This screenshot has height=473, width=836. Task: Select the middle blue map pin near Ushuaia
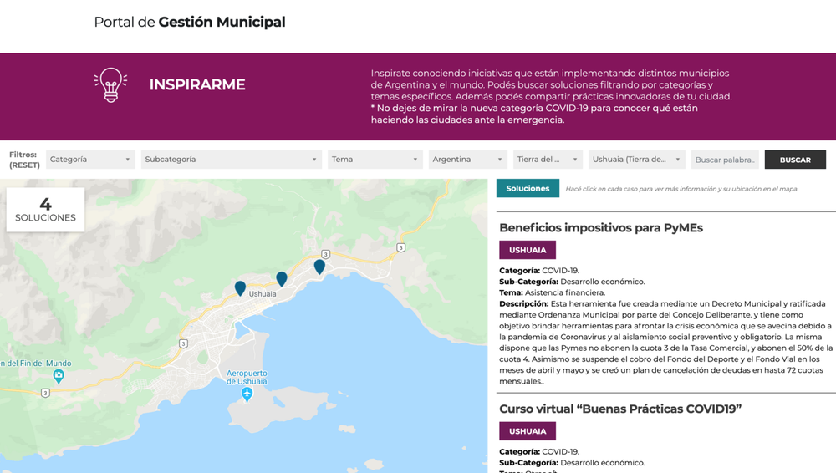pos(282,278)
